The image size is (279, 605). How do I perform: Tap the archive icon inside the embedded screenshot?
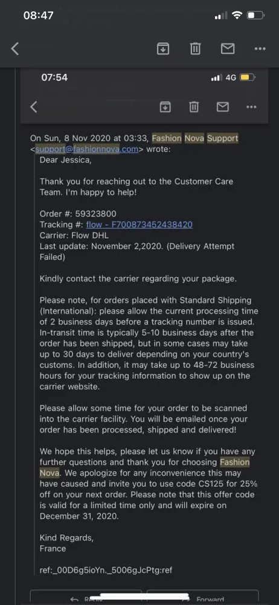click(165, 107)
